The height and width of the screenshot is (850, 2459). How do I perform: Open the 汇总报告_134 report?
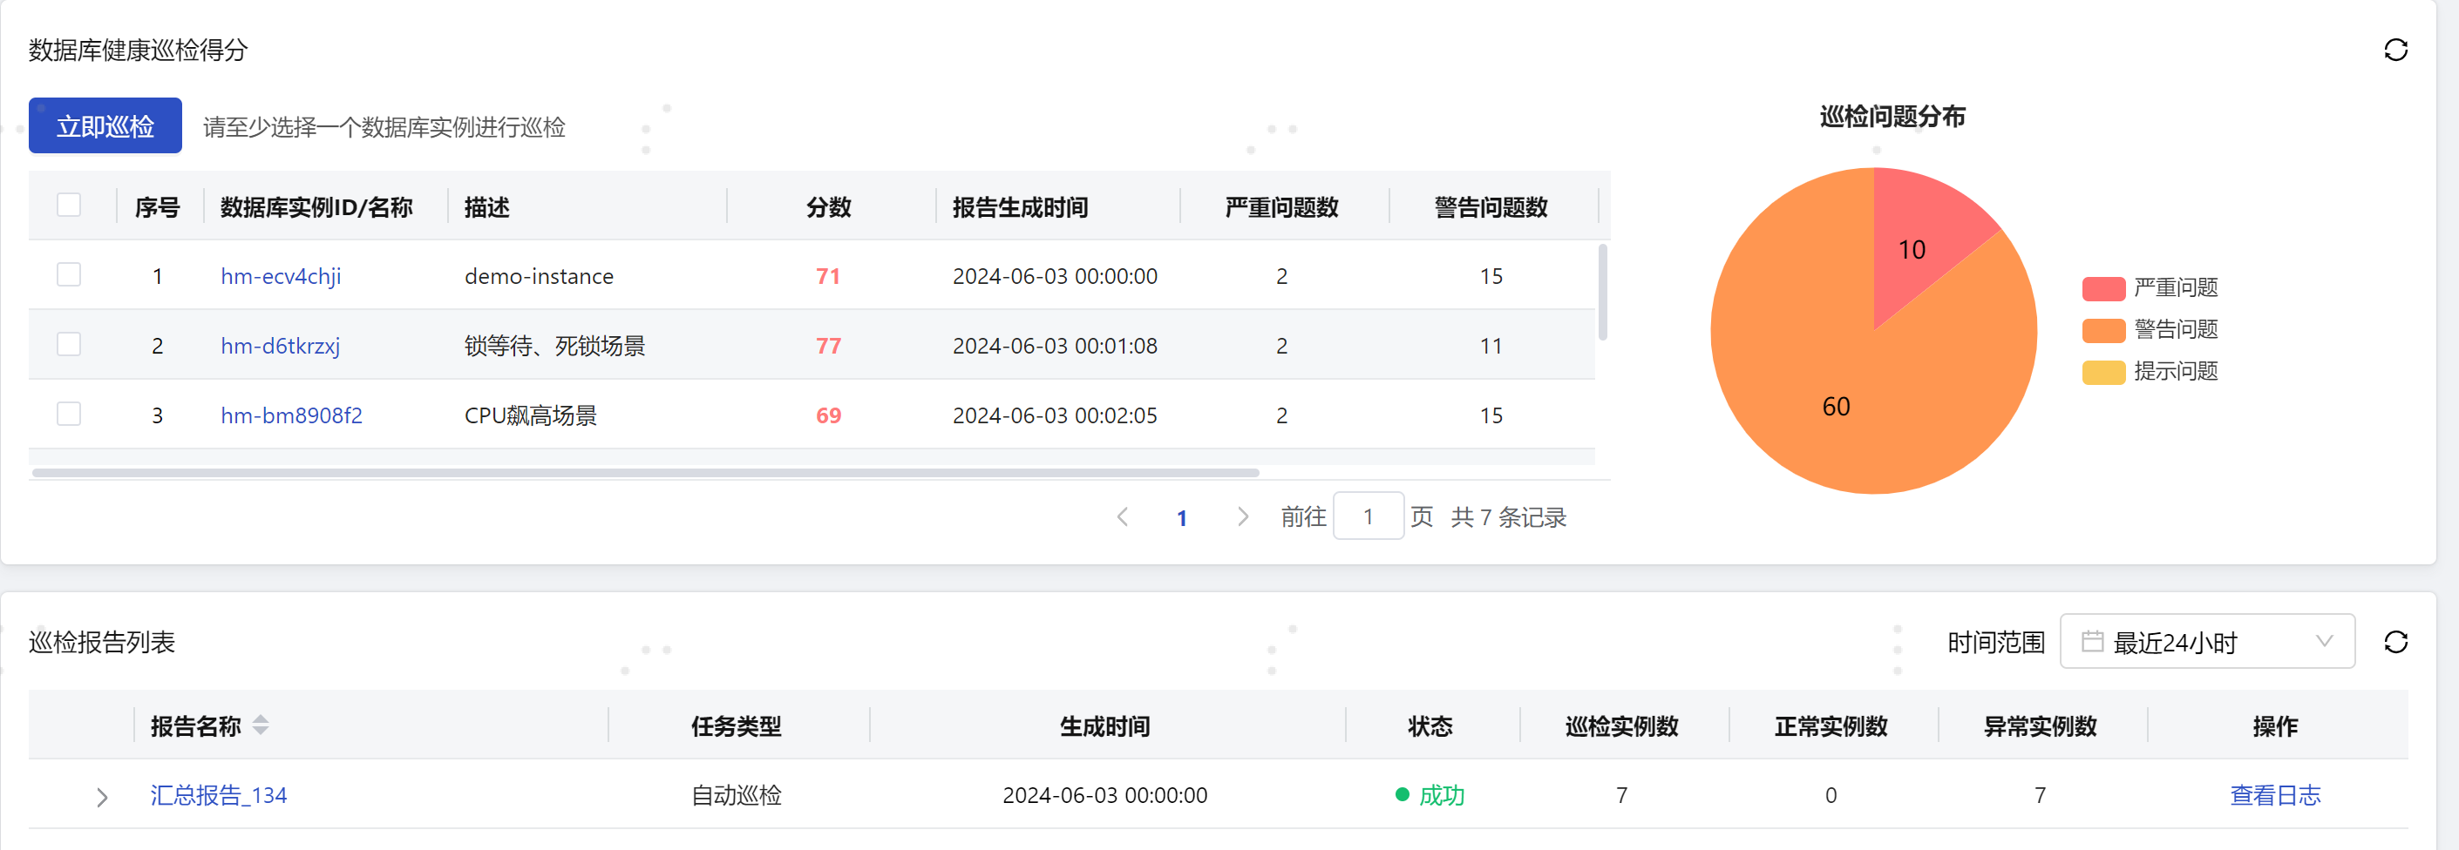coord(218,794)
